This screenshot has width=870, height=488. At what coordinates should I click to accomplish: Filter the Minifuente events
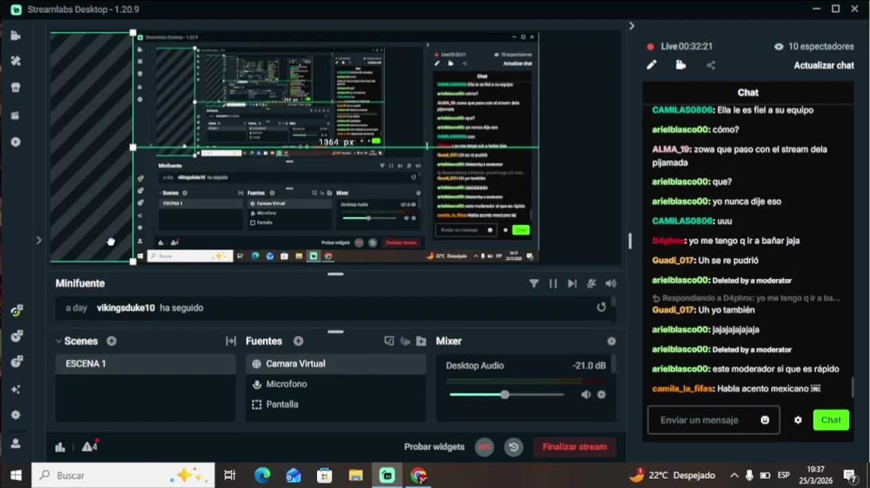(x=534, y=283)
